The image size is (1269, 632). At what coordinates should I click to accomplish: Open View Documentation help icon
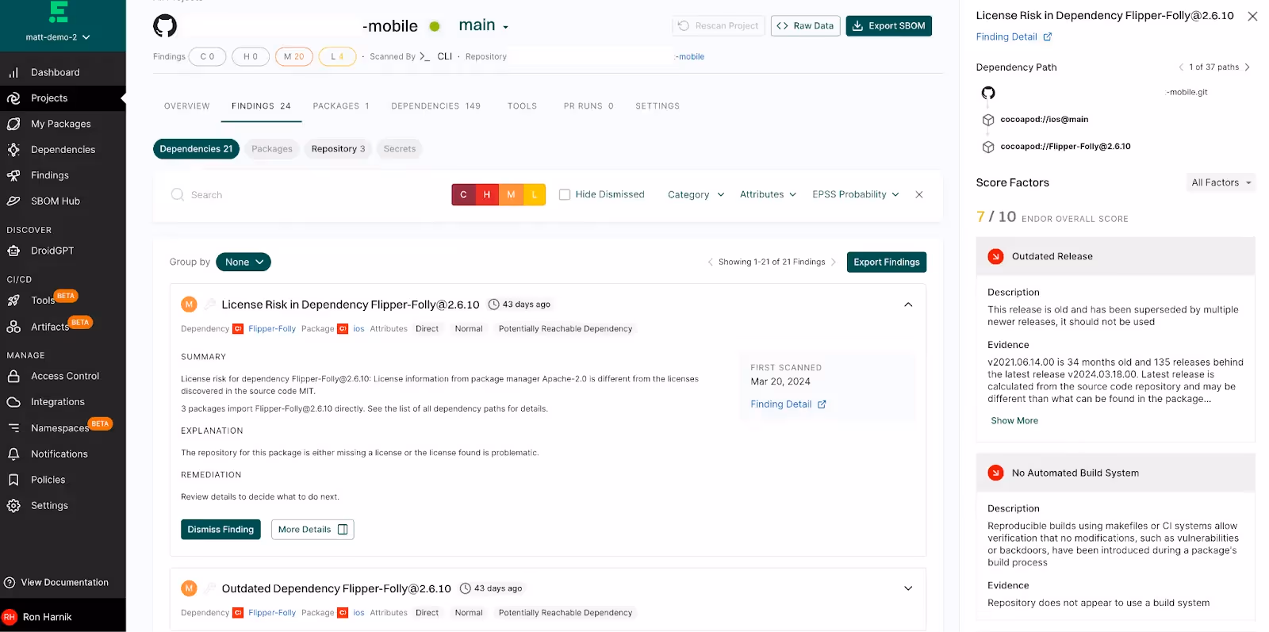pos(10,582)
